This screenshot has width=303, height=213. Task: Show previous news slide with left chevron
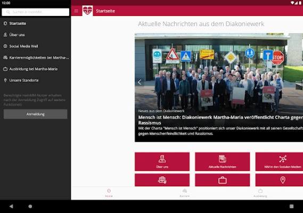click(x=140, y=82)
